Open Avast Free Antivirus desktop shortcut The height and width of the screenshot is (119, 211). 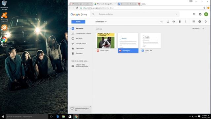pyautogui.click(x=4, y=18)
